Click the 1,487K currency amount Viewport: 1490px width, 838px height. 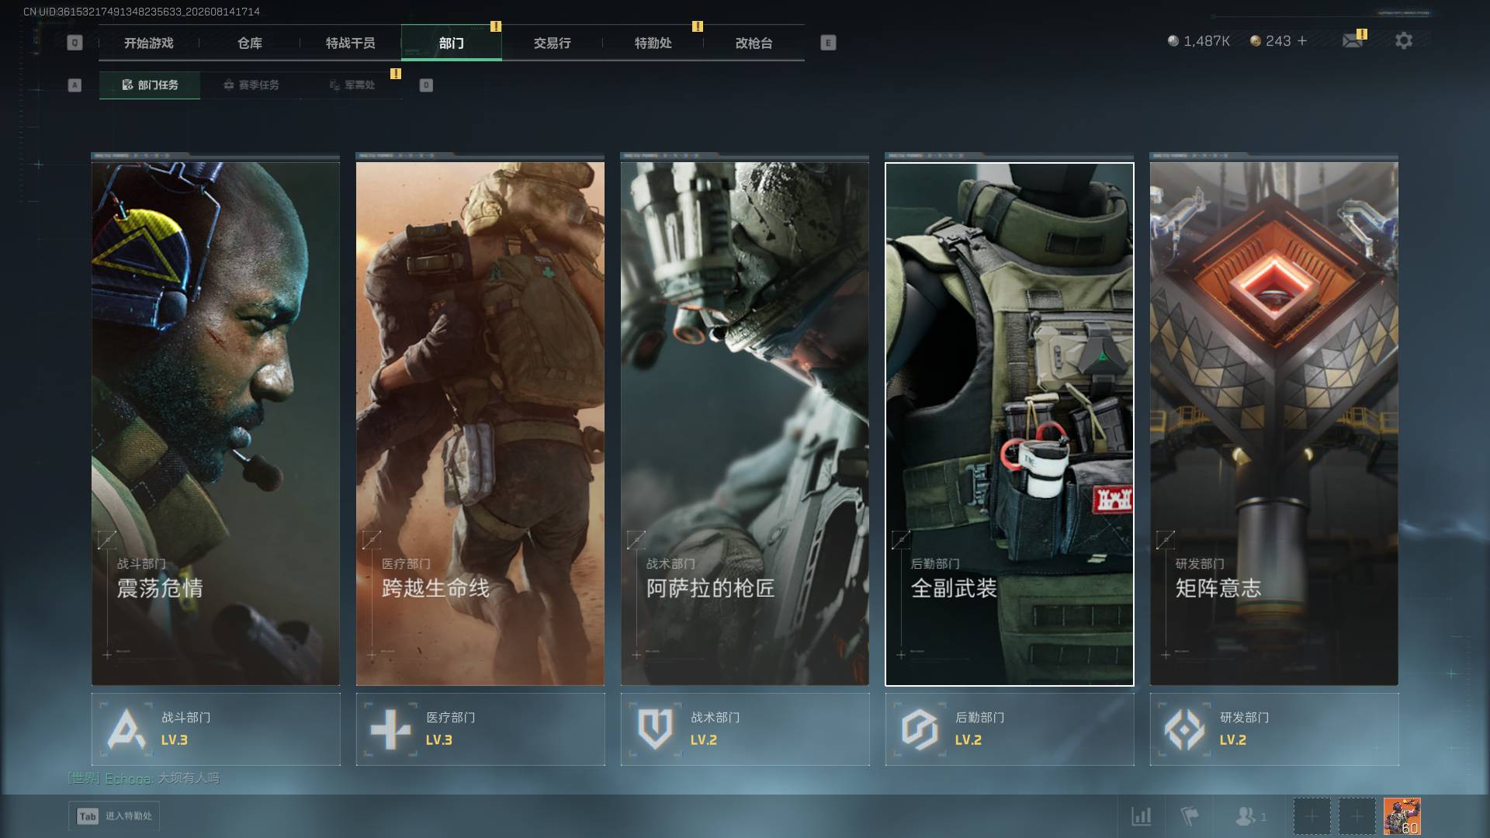pos(1207,41)
